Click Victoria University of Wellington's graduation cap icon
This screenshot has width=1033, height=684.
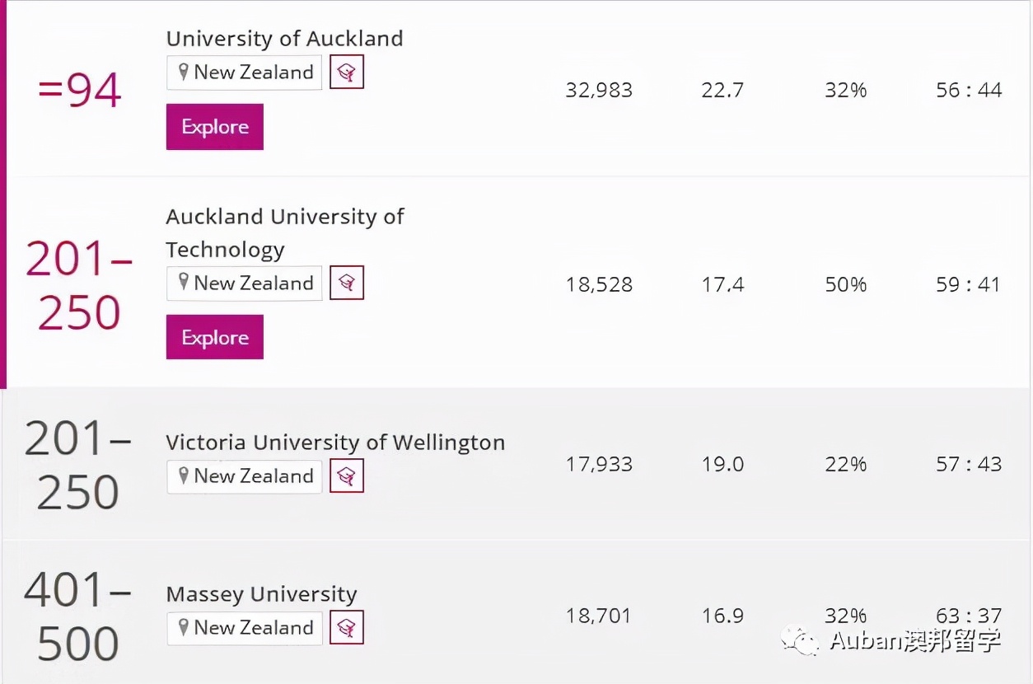[x=347, y=476]
